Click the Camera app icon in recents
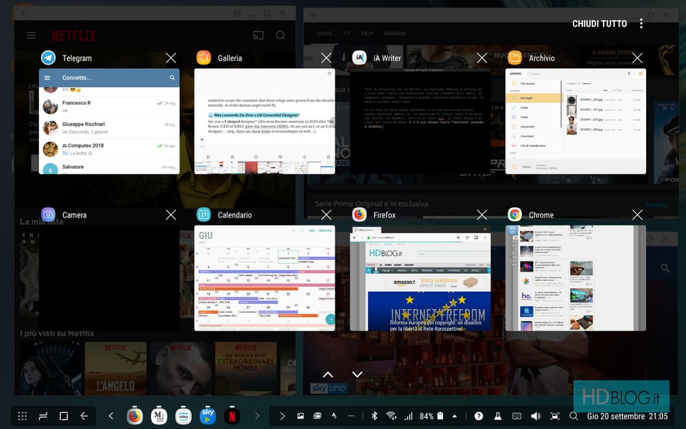Viewport: 686px width, 429px height. pos(48,214)
